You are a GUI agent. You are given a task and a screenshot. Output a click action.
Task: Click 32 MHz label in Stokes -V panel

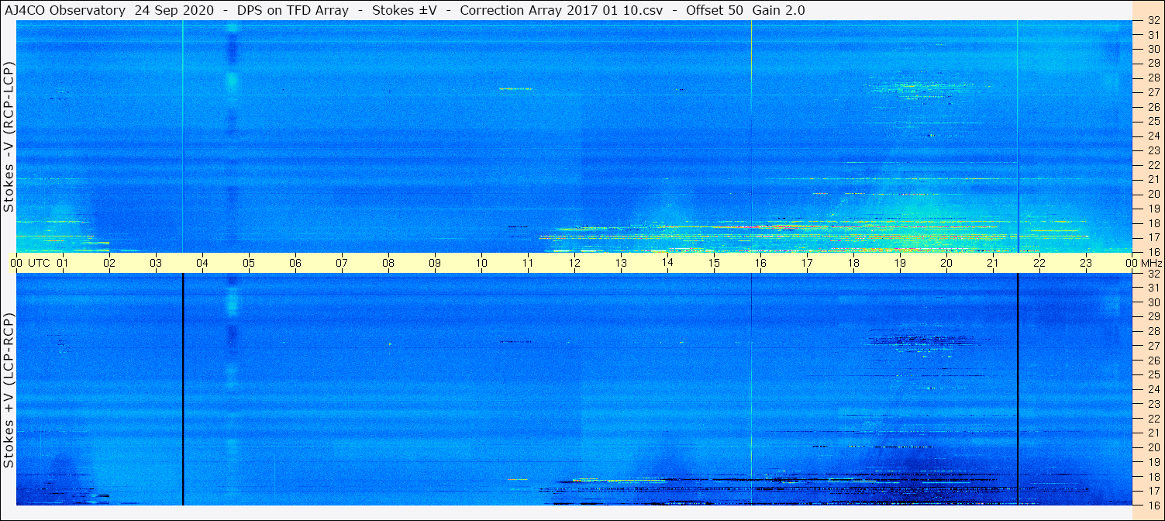[x=1153, y=20]
